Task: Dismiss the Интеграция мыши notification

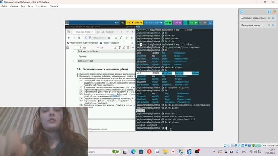Action: click(273, 25)
